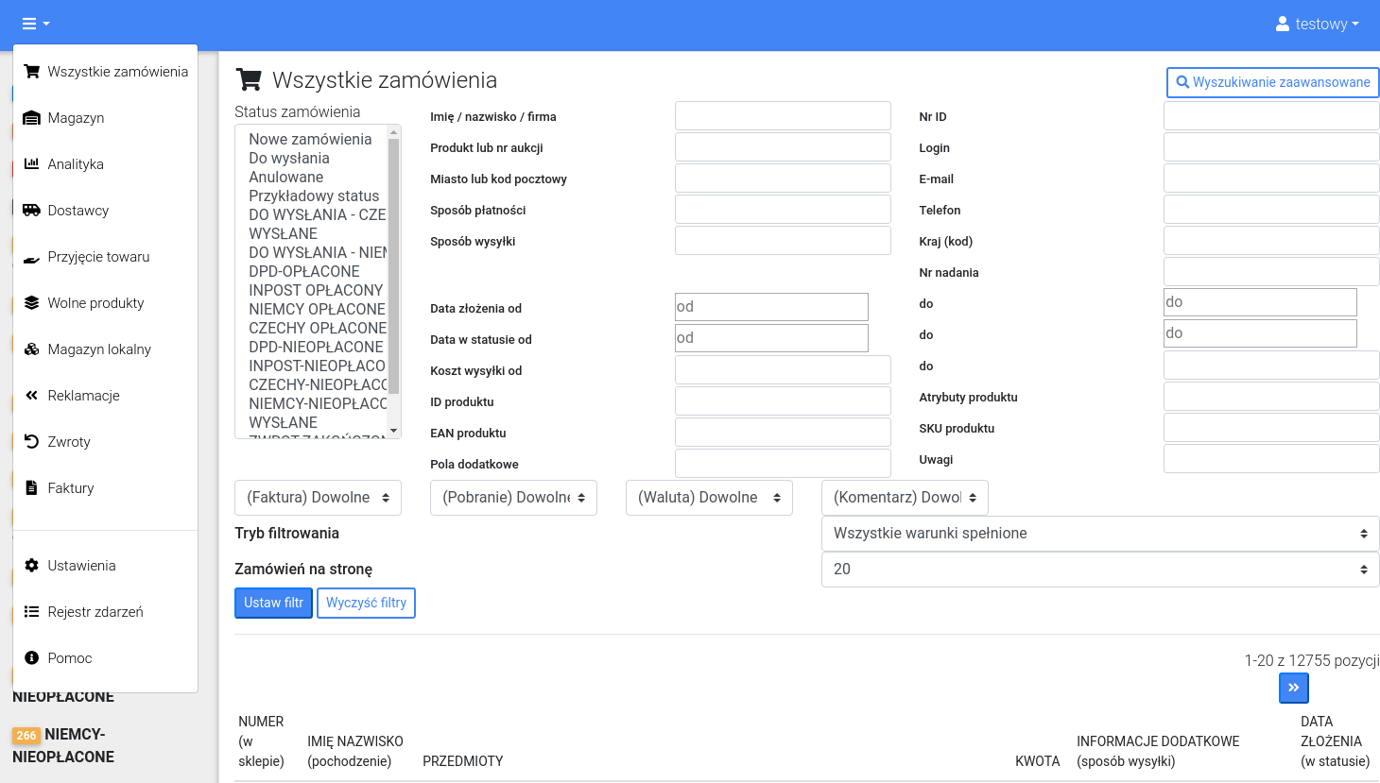Open the (Waluta) Dowolne dropdown
The height and width of the screenshot is (783, 1380).
coord(709,498)
